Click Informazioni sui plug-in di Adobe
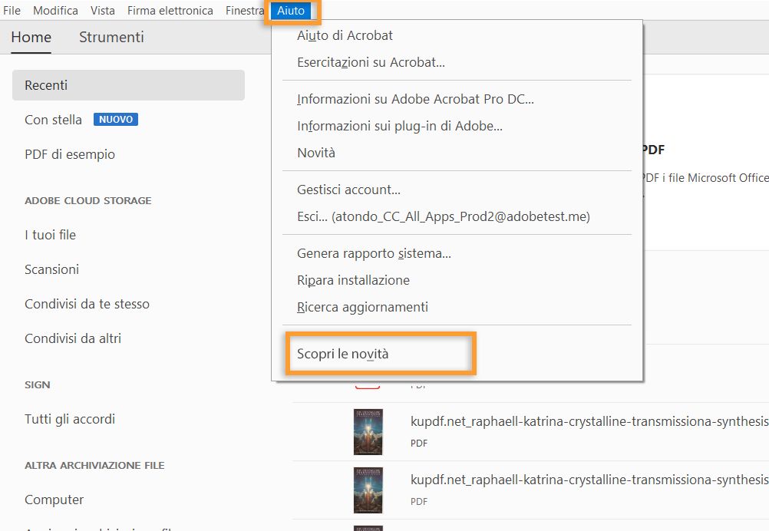The width and height of the screenshot is (769, 531). (x=400, y=126)
